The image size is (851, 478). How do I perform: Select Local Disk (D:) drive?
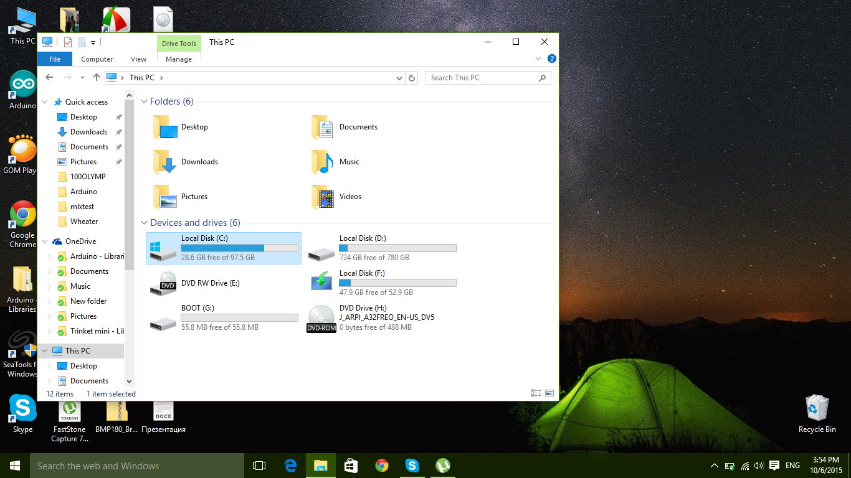382,248
